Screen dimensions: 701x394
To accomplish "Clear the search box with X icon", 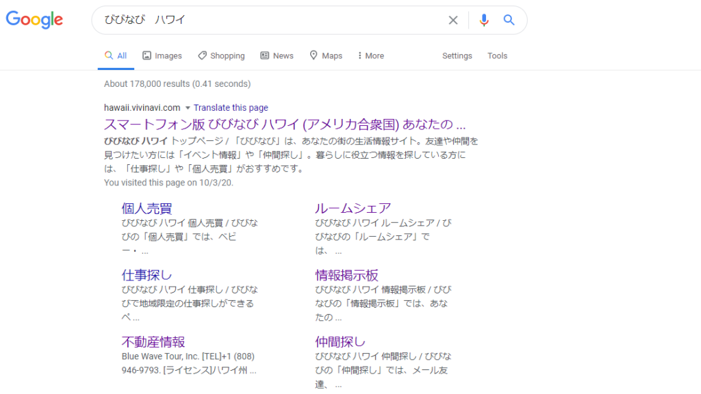I will 453,21.
